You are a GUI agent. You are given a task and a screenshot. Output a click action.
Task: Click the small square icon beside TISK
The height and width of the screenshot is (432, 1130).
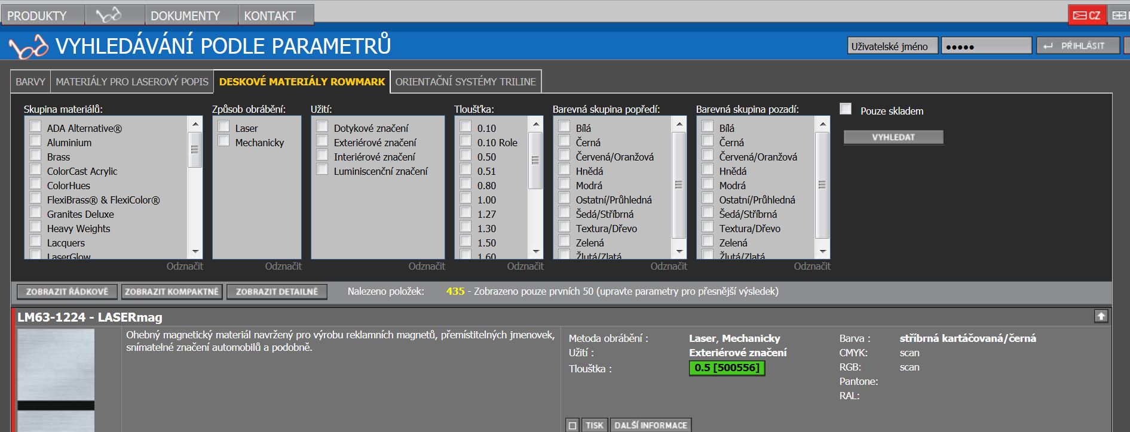click(572, 425)
